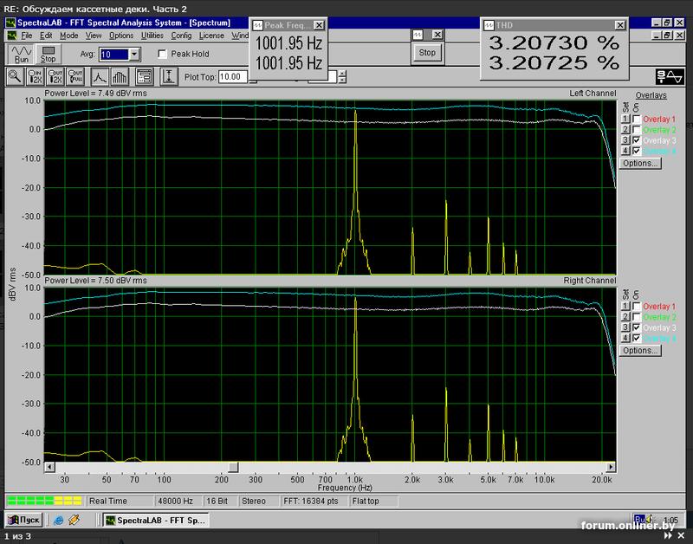This screenshot has width=693, height=544.
Task: Click the Run analyzer button
Action: click(x=21, y=54)
